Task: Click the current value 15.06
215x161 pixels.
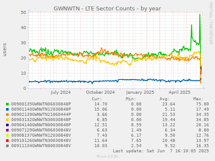Action: click(101, 109)
